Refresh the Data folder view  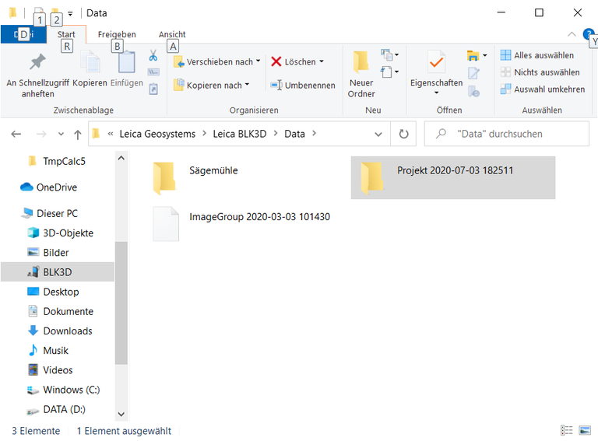(403, 134)
